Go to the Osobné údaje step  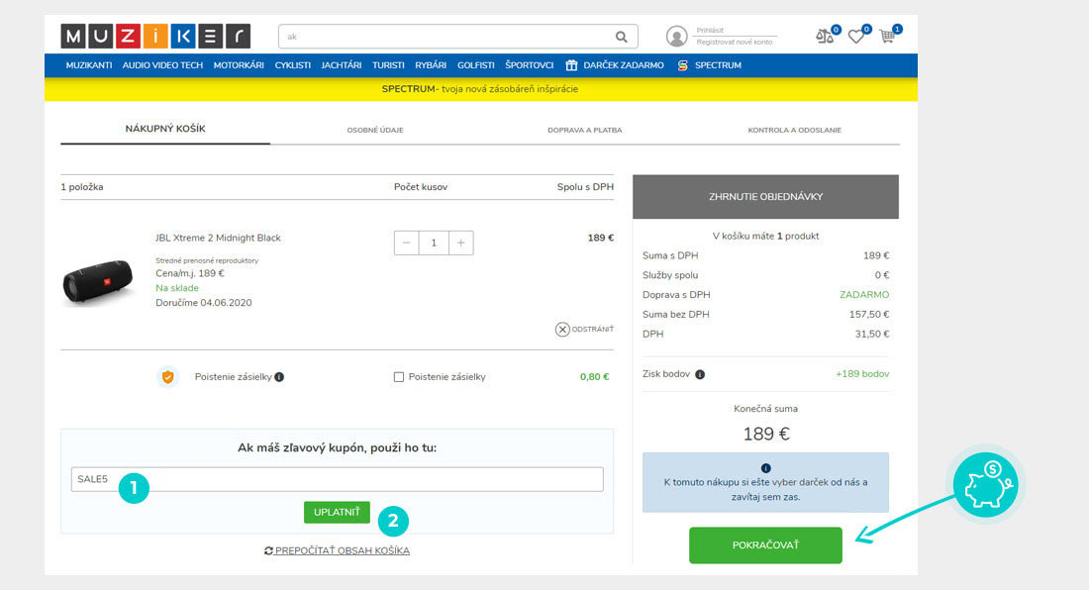click(x=375, y=130)
